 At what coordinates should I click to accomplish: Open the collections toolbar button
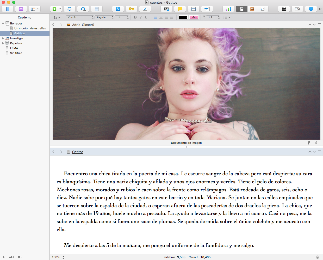21,9
